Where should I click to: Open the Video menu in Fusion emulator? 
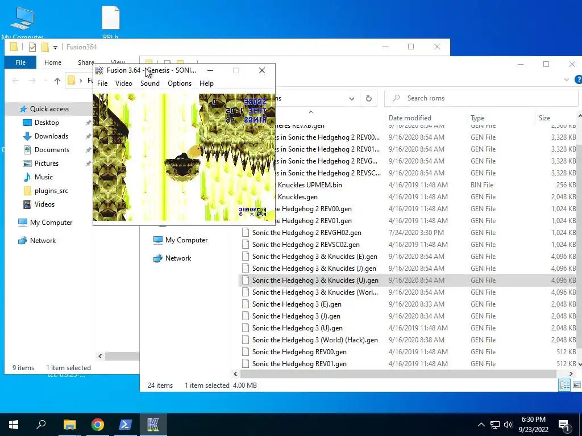click(123, 83)
